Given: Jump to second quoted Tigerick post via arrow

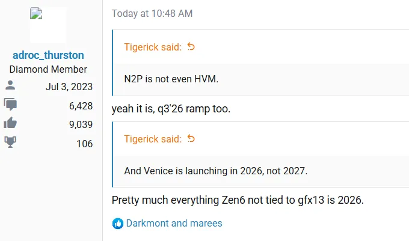Looking at the screenshot, I should 191,139.
